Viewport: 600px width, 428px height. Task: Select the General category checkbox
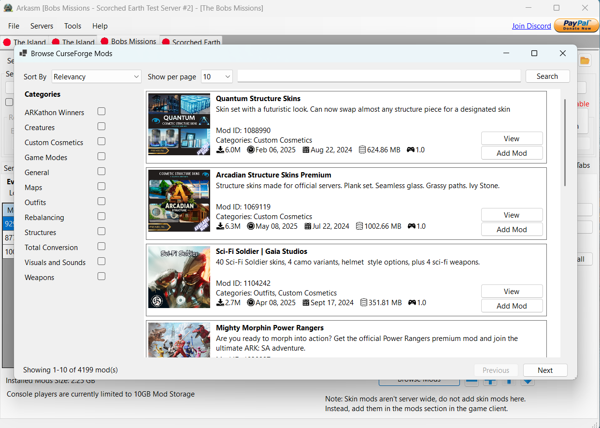(x=101, y=172)
